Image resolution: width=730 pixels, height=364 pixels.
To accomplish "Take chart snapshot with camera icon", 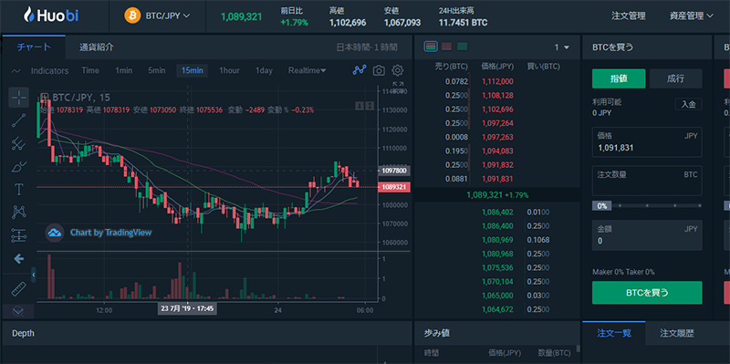I will pyautogui.click(x=379, y=70).
